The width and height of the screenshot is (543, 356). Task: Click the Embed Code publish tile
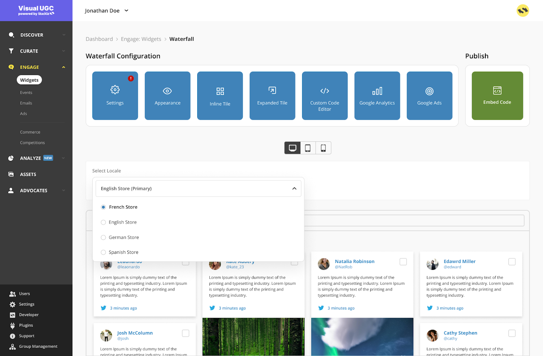pos(498,96)
